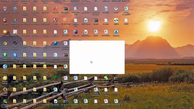The height and width of the screenshot is (109, 194).
Task: Click inside the blank white window
Action: [x=97, y=57]
